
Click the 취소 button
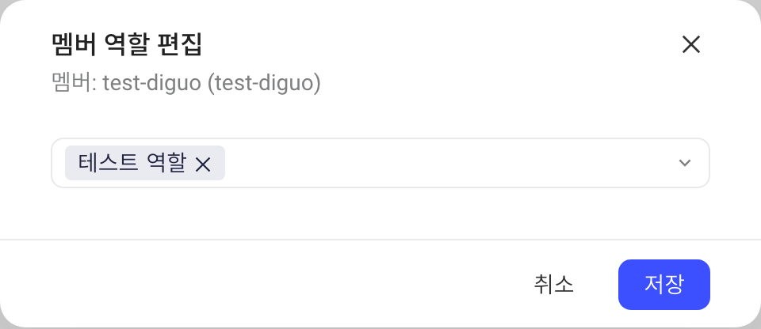point(554,285)
